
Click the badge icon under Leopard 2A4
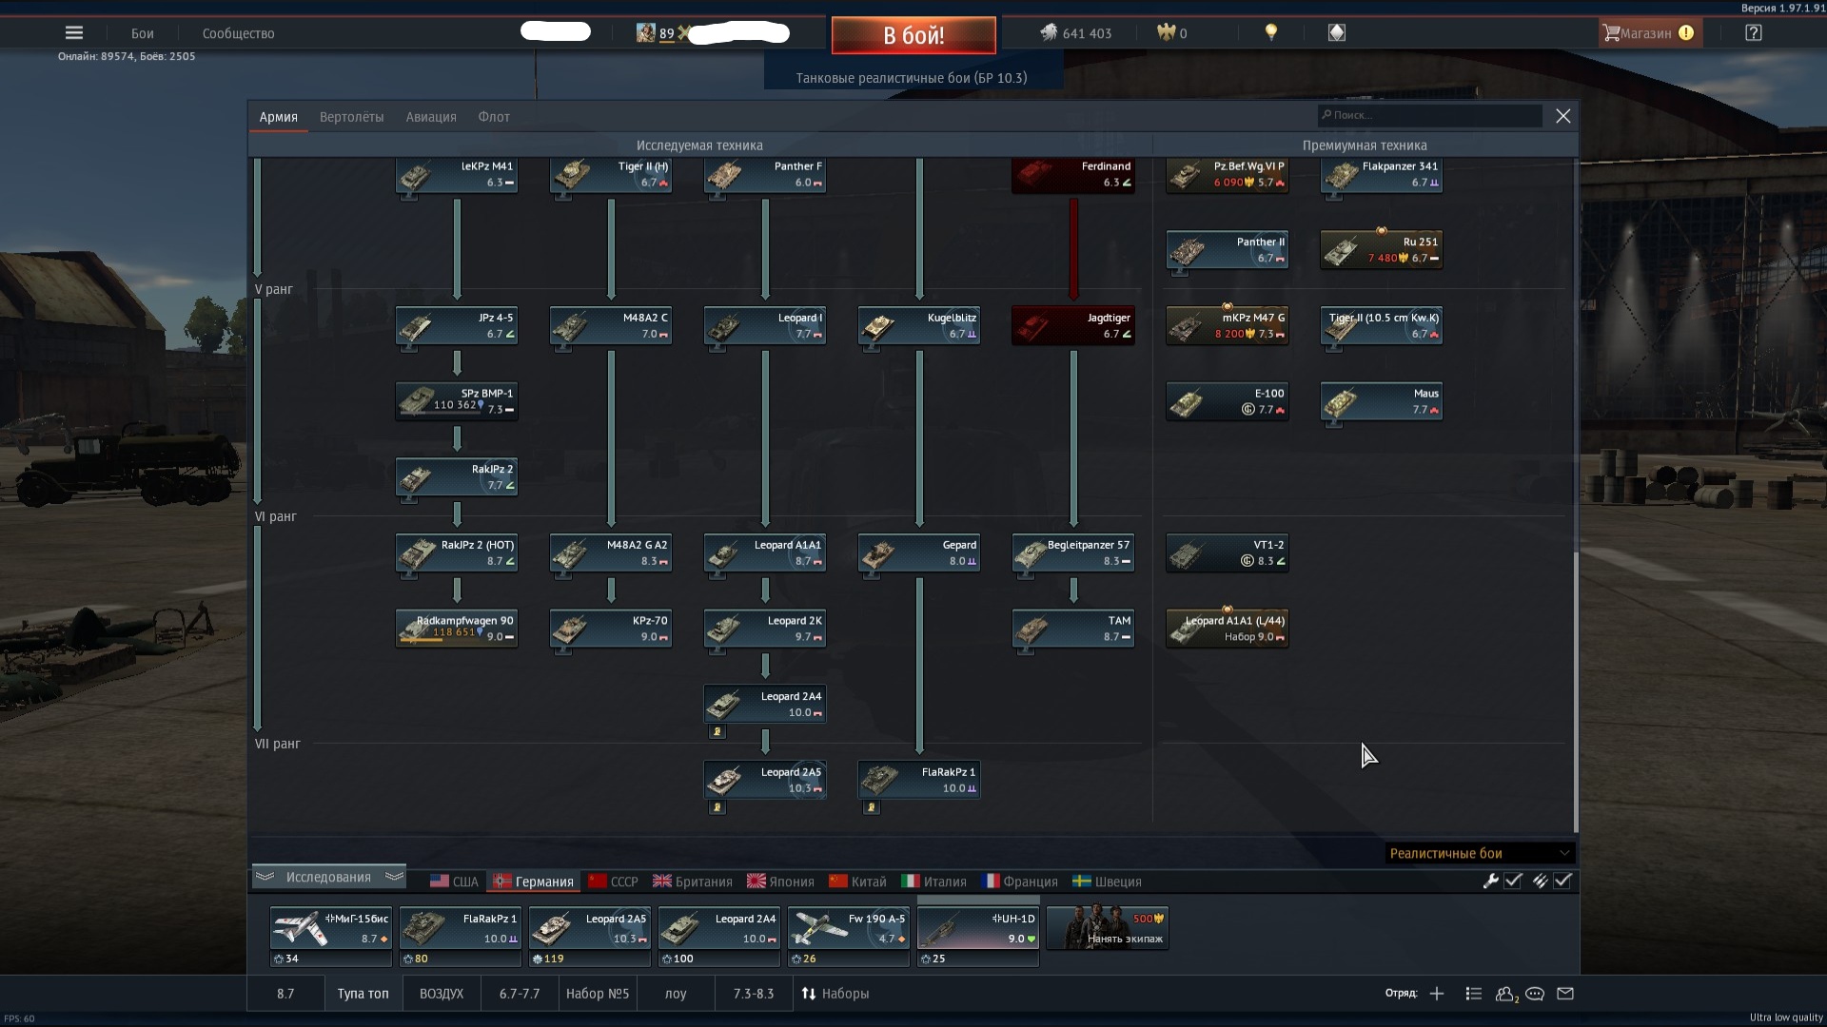coord(717,731)
